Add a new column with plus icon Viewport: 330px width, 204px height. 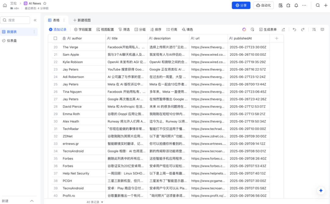pos(277,38)
